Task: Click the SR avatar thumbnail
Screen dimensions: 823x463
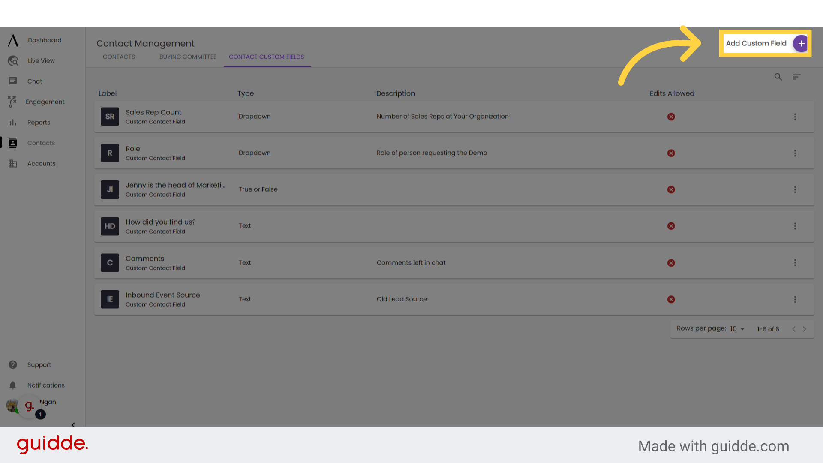Action: 110,117
